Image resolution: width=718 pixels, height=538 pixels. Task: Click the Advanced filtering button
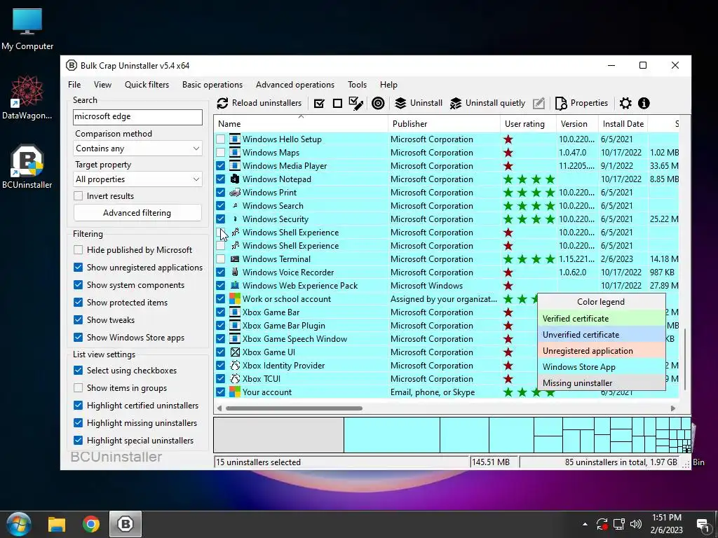point(137,213)
